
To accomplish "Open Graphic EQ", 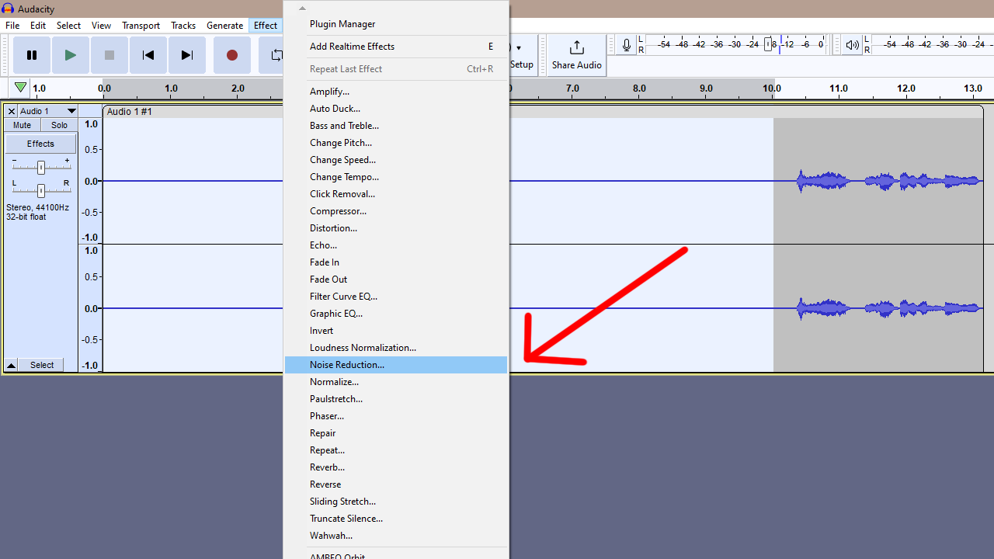I will point(396,314).
